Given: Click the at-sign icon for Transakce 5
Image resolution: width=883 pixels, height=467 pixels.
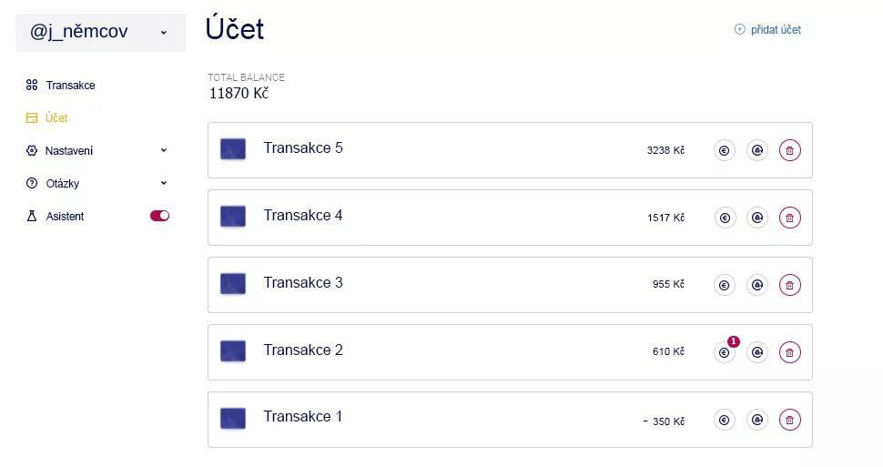Looking at the screenshot, I should [757, 151].
